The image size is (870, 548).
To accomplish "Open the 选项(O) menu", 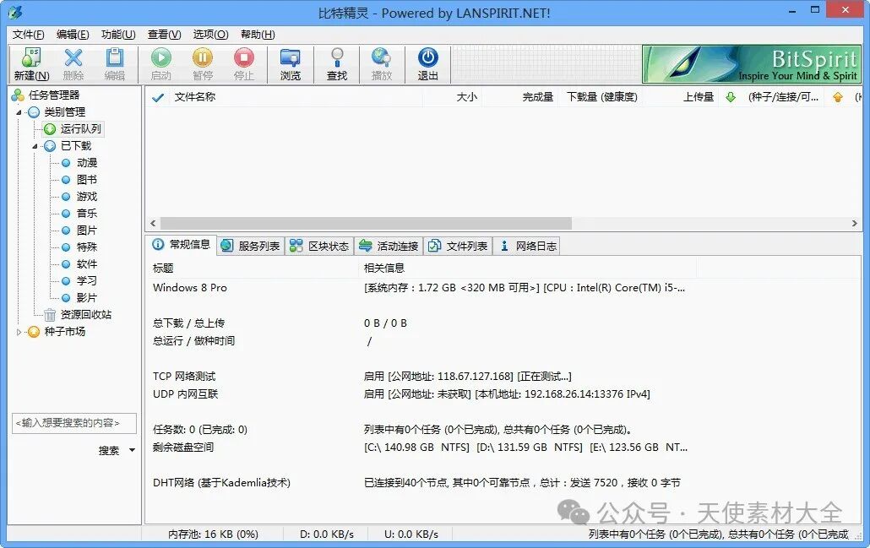I will coord(211,35).
